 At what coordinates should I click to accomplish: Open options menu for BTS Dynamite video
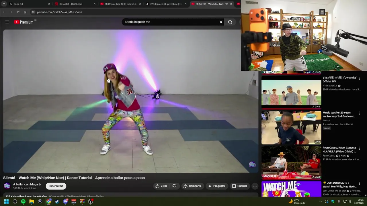coord(360,78)
